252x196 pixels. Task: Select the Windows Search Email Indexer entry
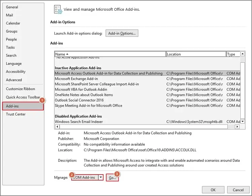(x=79, y=122)
